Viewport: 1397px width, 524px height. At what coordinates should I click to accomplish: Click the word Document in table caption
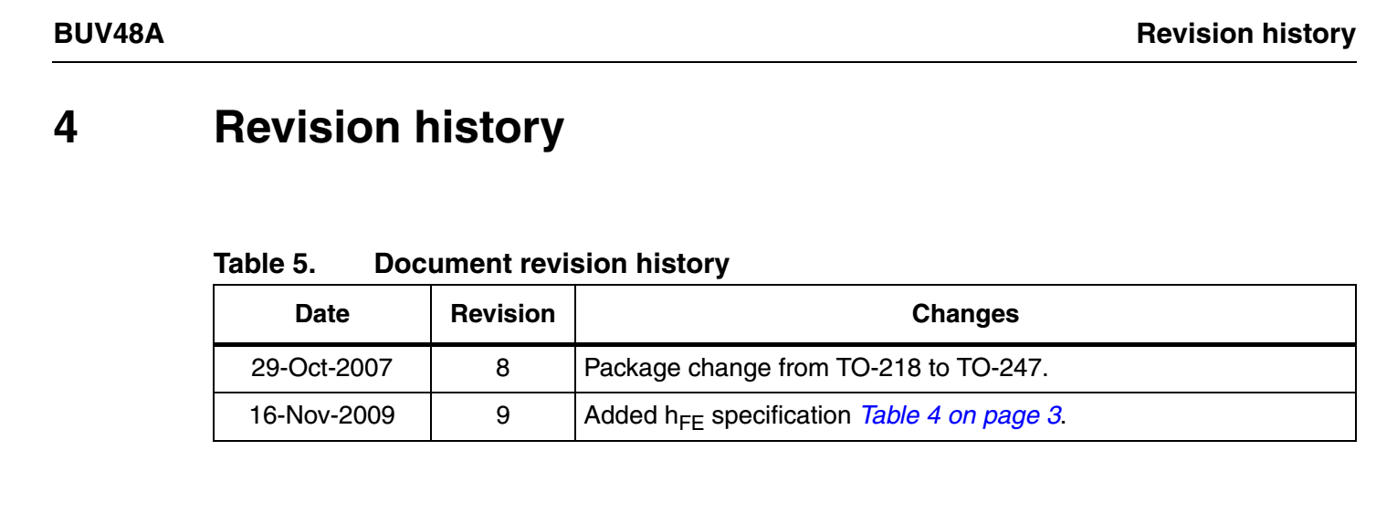[x=443, y=265]
